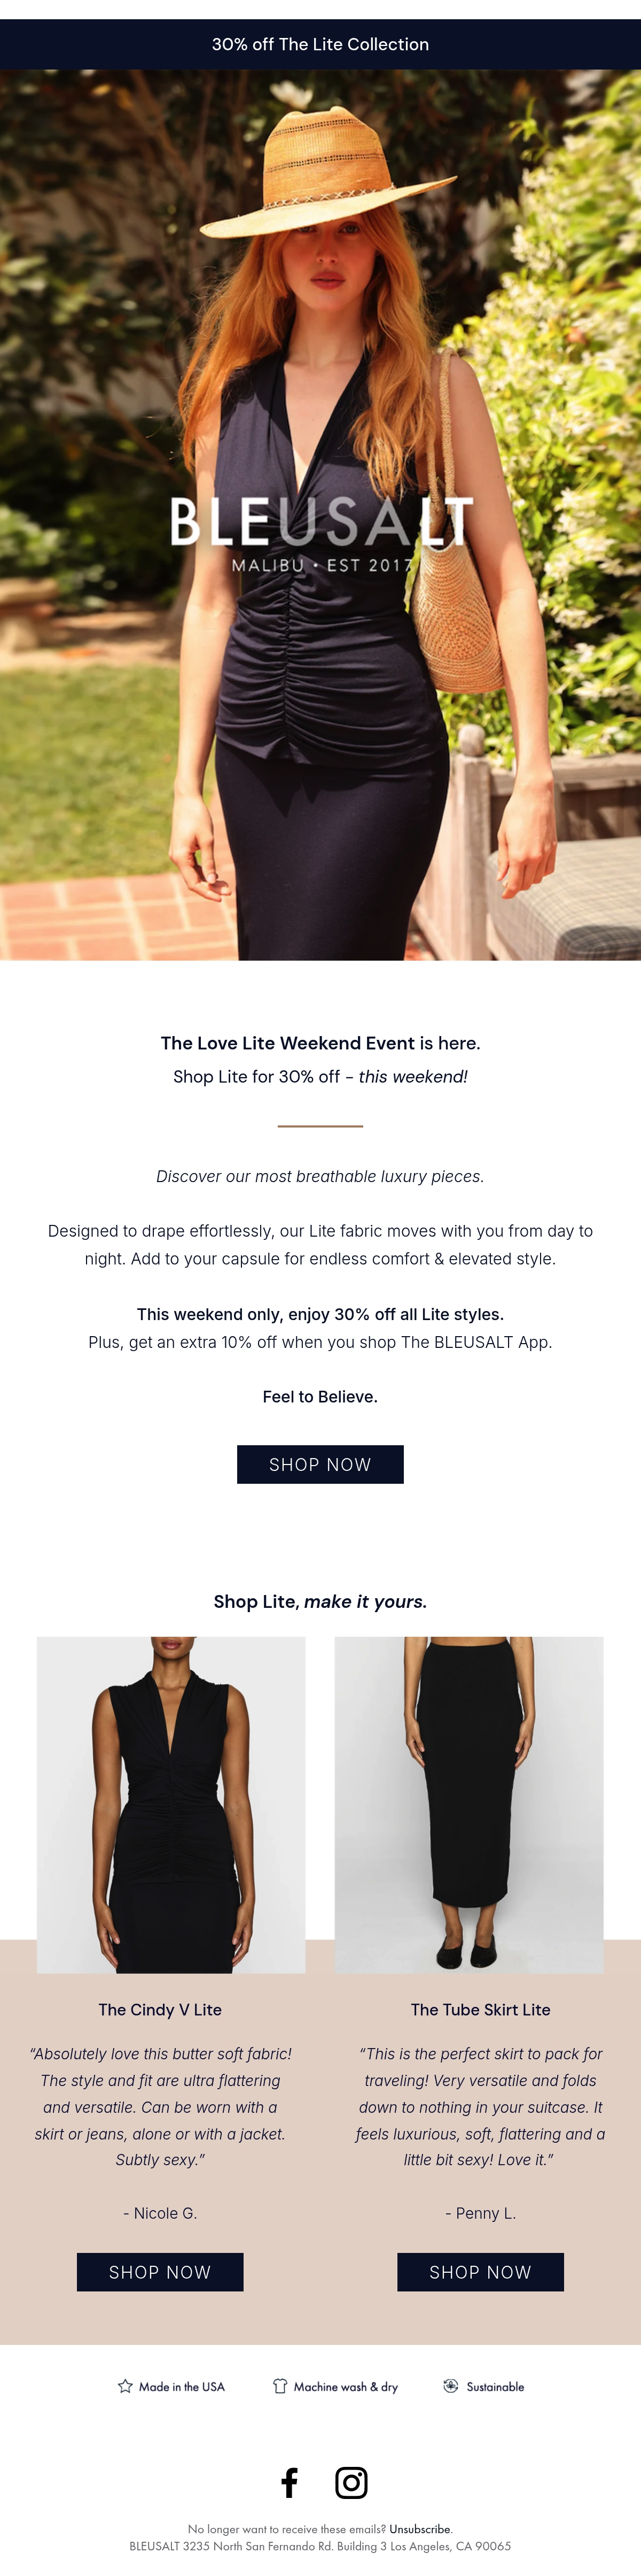
Task: Click the Shop Lite, make it yours heading
Action: [x=320, y=1601]
